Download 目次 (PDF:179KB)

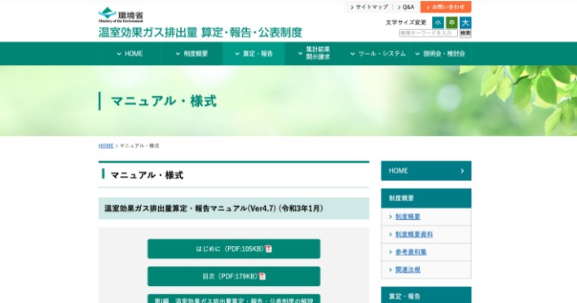pos(234,276)
